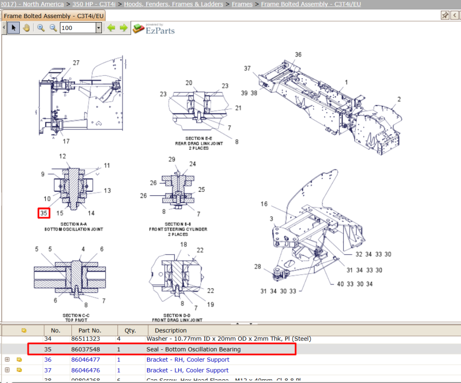Click callout 9 in Section A-A

click(42, 174)
